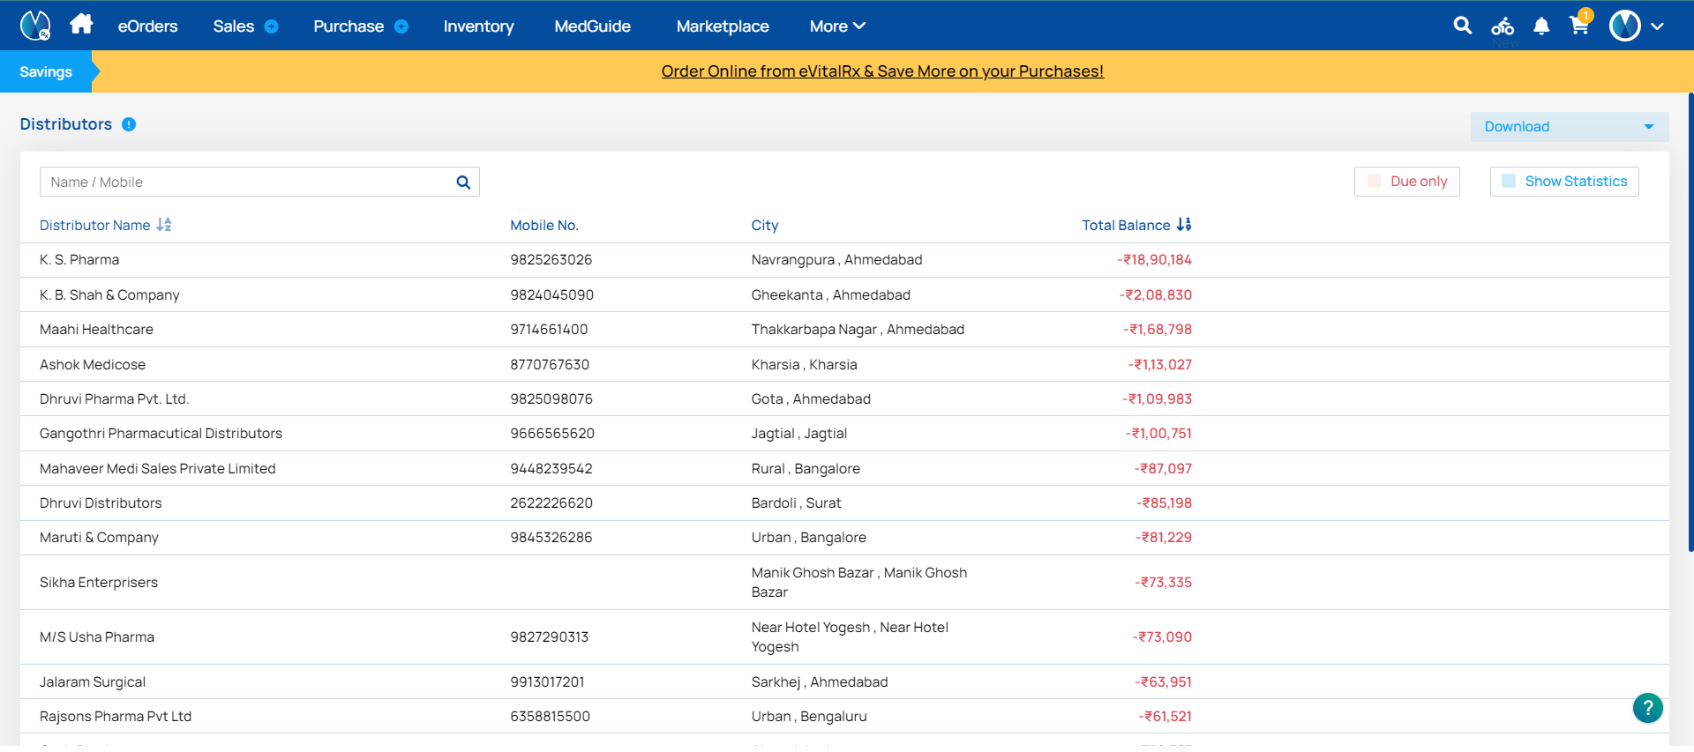Sort by Distributor Name sort icon
The width and height of the screenshot is (1694, 752).
pos(164,225)
